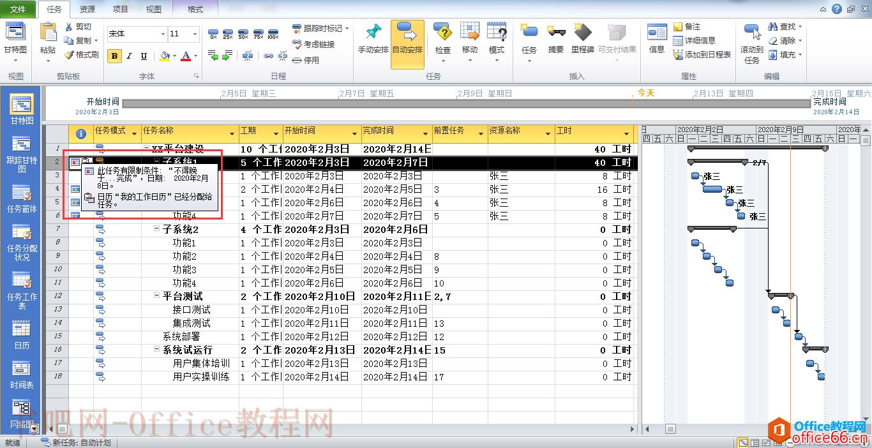Switch to View (视图) tab
872x448 pixels.
(154, 9)
